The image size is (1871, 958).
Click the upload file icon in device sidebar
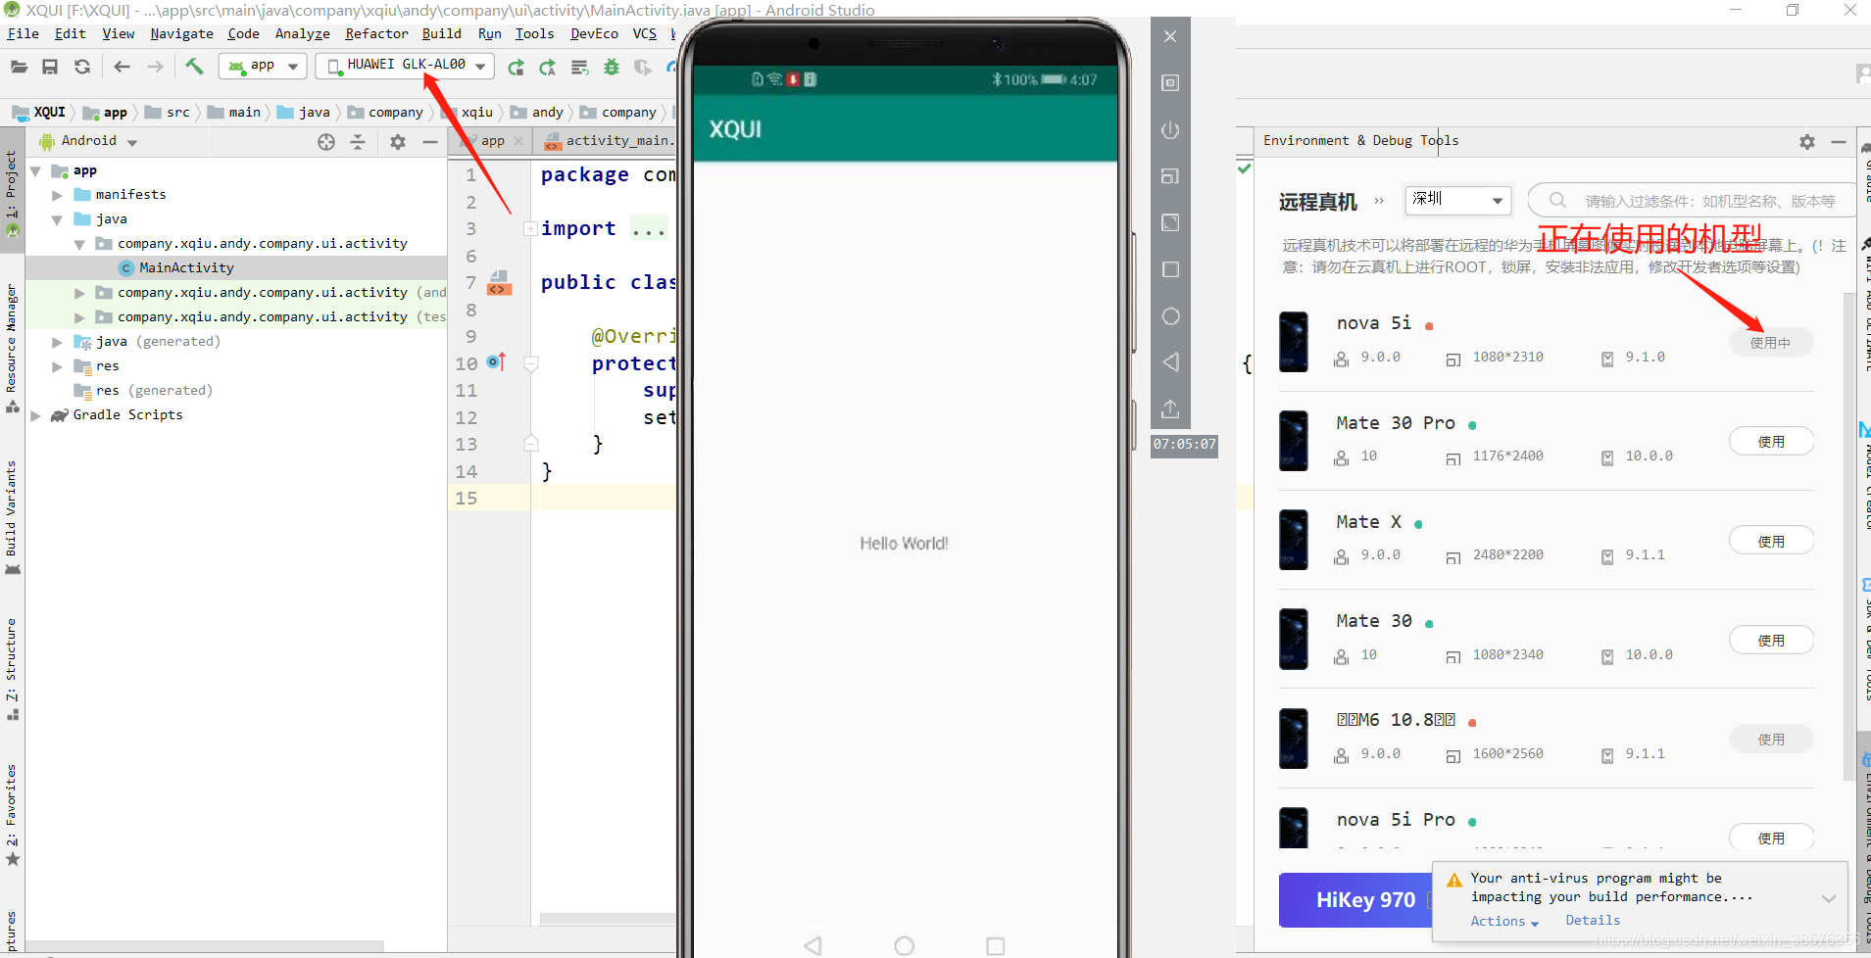tap(1170, 408)
